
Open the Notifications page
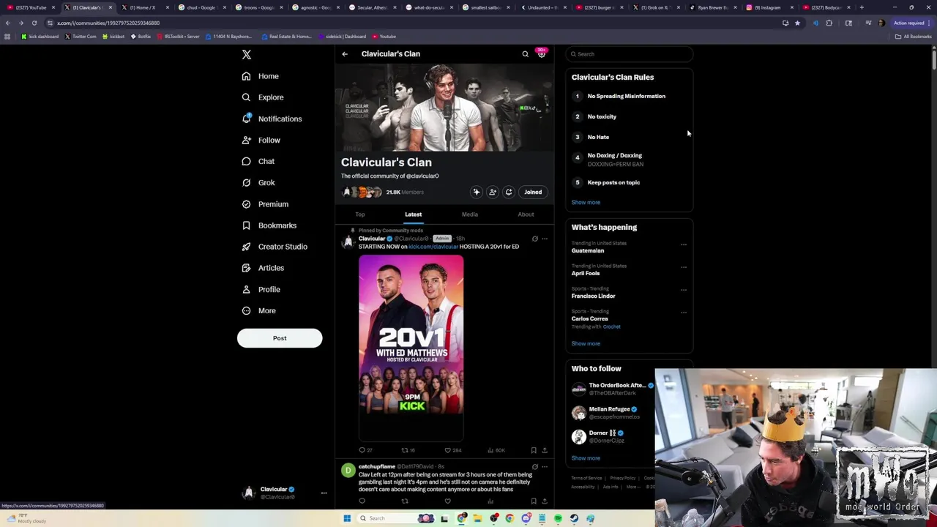coord(271,119)
